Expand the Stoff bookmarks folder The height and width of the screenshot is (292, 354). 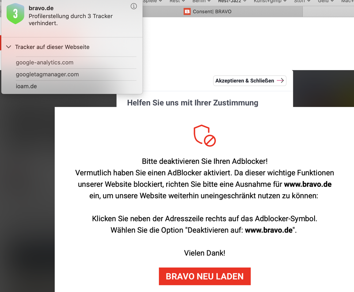(x=302, y=1)
